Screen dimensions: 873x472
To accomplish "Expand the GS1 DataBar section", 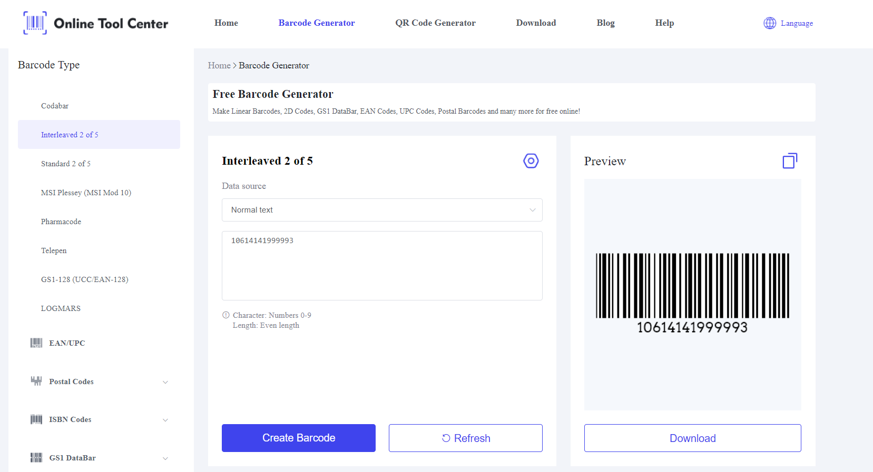I will tap(165, 458).
